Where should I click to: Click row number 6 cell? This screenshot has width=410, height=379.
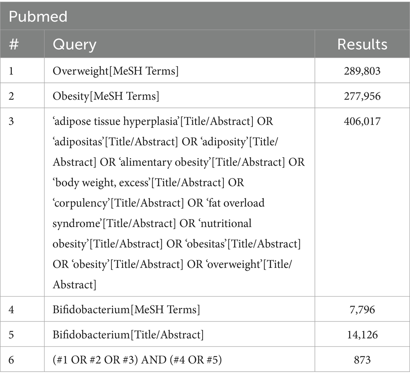tap(12, 360)
